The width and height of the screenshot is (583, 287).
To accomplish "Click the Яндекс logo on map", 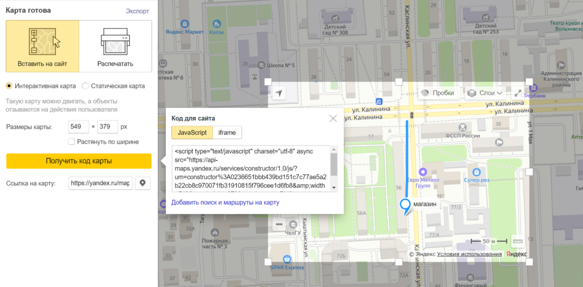I will pyautogui.click(x=516, y=255).
